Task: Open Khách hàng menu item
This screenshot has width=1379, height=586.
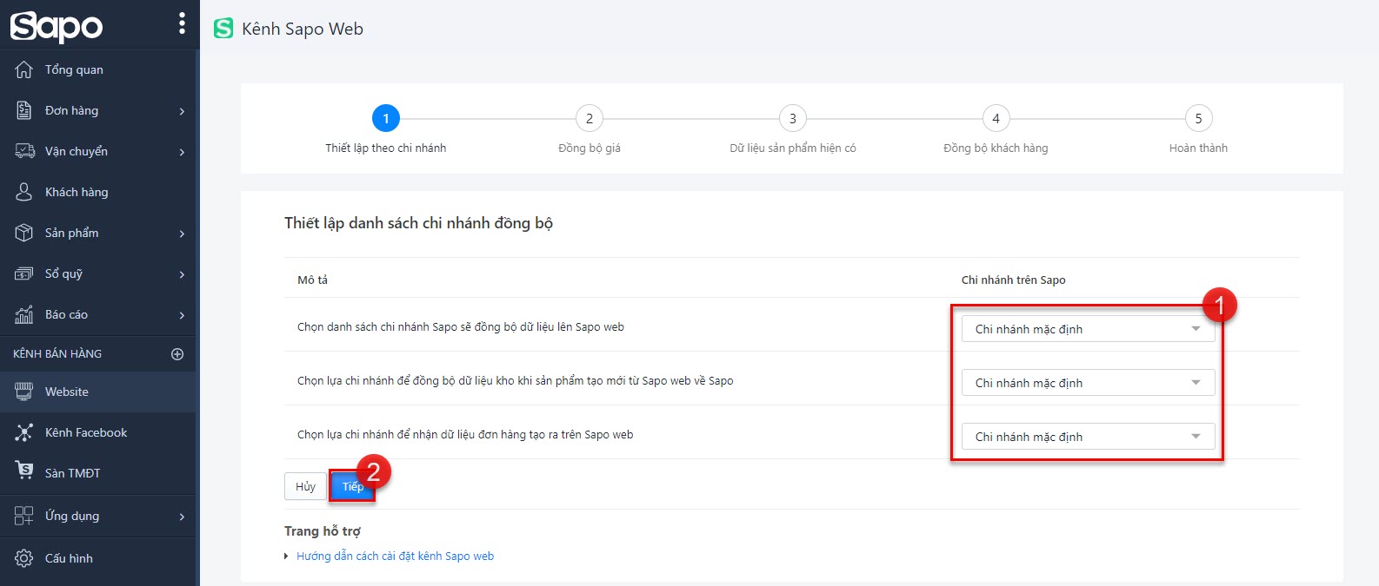Action: point(98,192)
